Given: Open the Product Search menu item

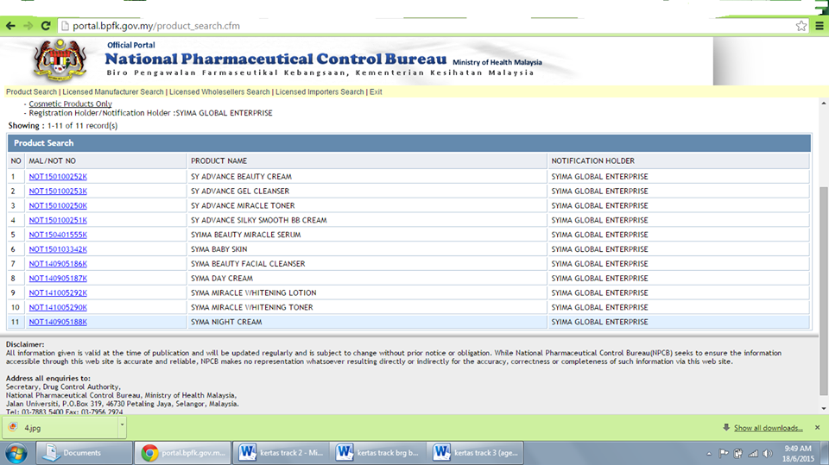Looking at the screenshot, I should click(31, 92).
